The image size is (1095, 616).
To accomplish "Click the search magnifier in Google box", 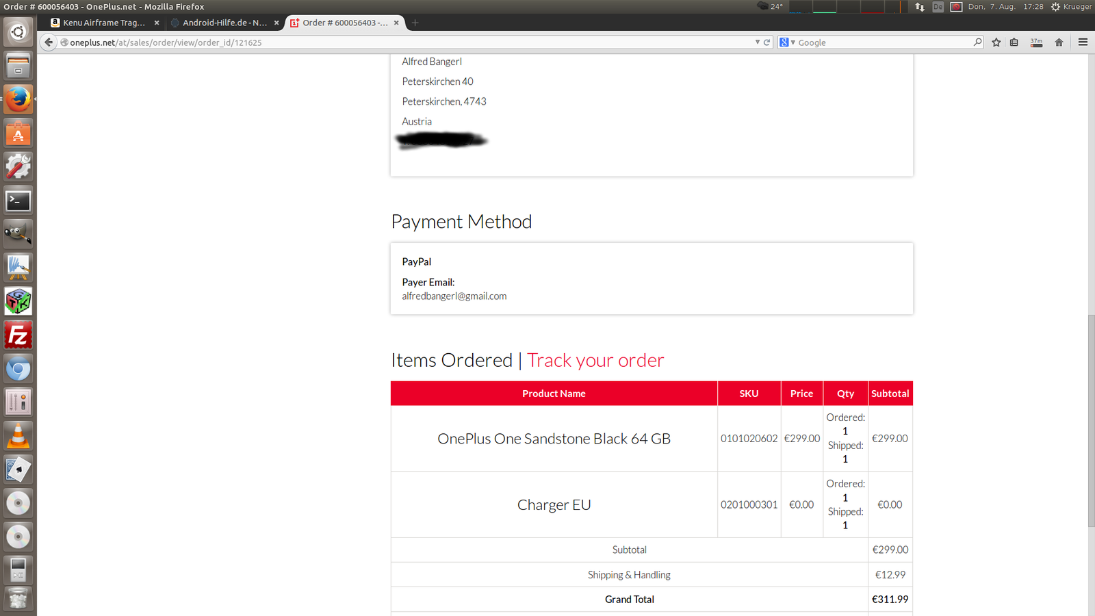I will coord(977,42).
